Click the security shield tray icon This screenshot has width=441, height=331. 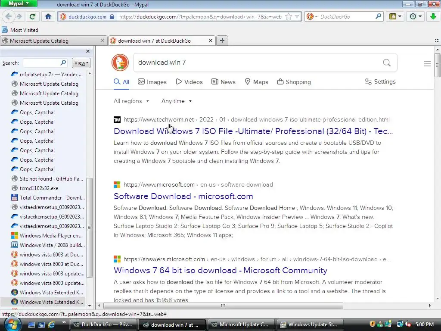[x=372, y=324]
